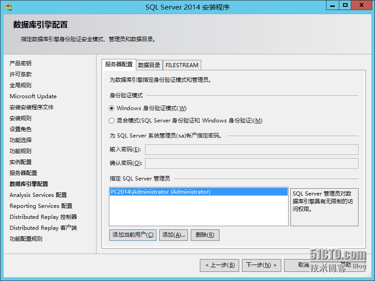Switch to the 服务器配置 tab
This screenshot has width=375, height=281.
[119, 64]
